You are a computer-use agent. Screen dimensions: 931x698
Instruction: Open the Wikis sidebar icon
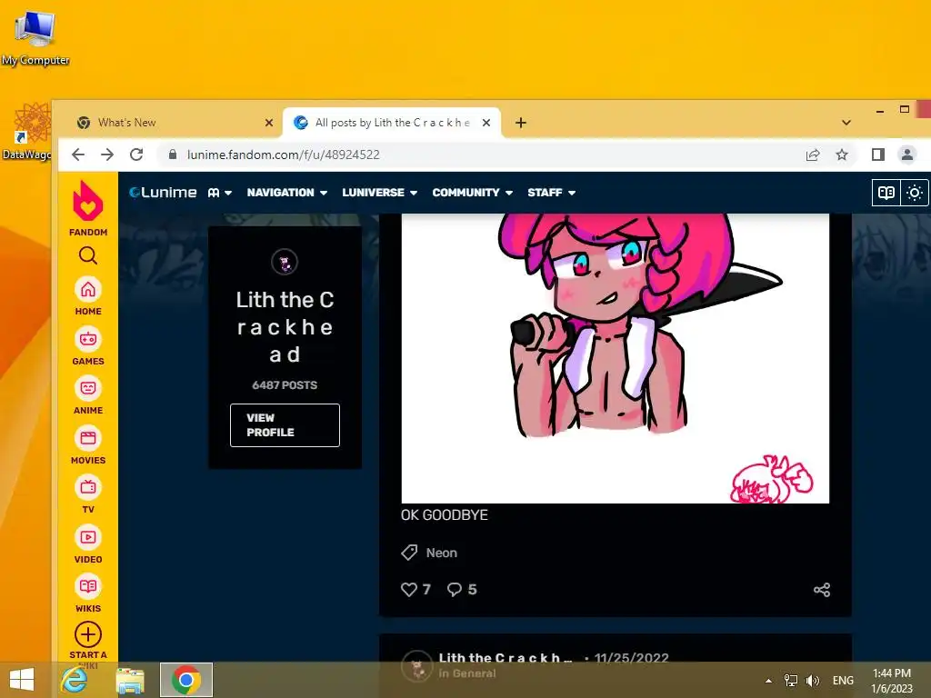click(x=88, y=587)
